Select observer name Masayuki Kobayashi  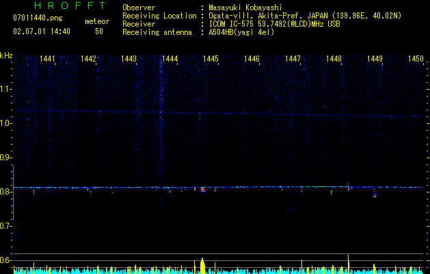245,8
